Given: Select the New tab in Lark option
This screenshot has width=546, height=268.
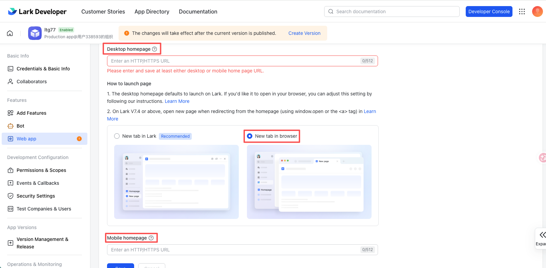Looking at the screenshot, I should coord(117,136).
